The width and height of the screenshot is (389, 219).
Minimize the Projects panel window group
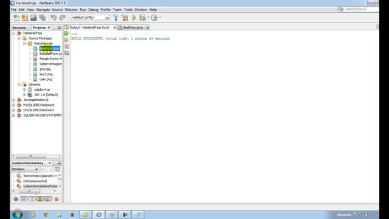(x=59, y=27)
